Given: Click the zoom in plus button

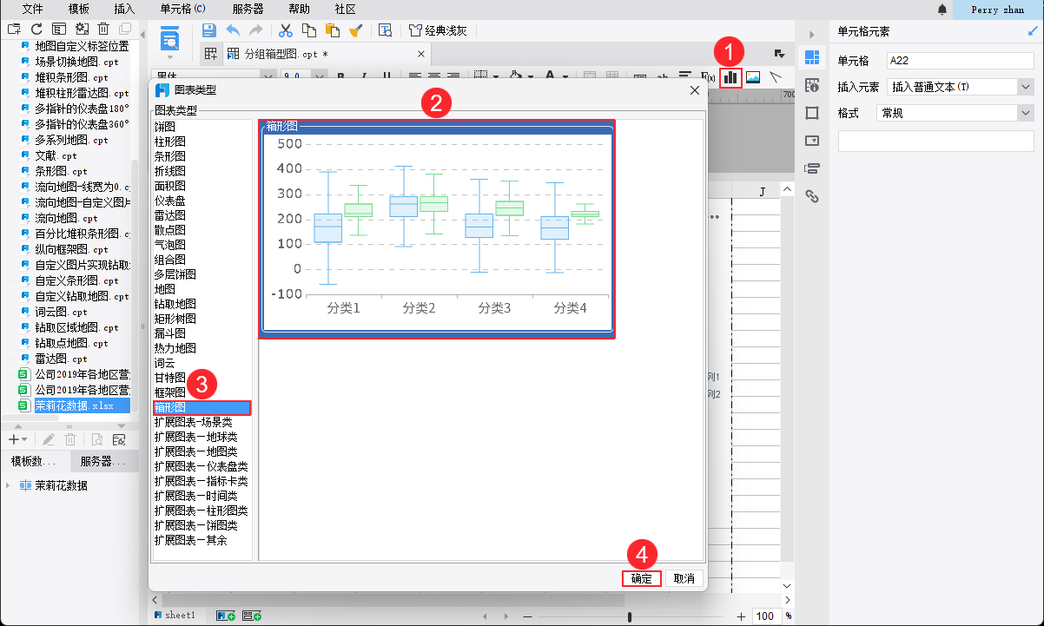Looking at the screenshot, I should tap(741, 616).
